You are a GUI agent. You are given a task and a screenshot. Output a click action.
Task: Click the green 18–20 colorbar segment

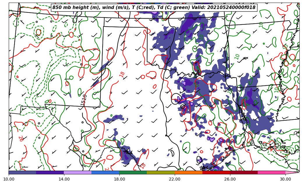click(133, 172)
